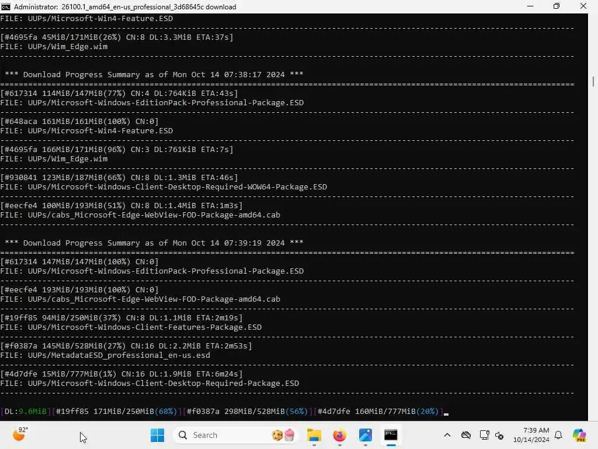Screen dimensions: 598x449
Task: Click line '[#930841 123MiB/187MiB(66%) CN:8 DL:1.3MiB ETA:46s]'
Action: (x=119, y=178)
